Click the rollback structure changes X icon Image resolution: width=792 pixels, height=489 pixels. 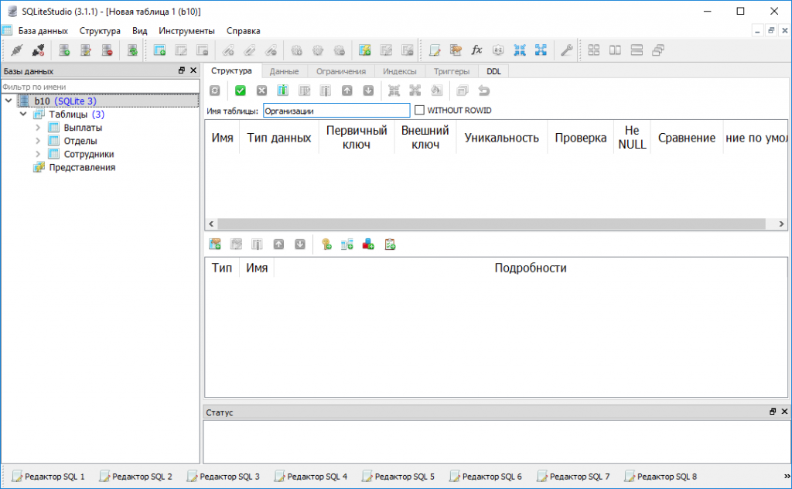[x=261, y=91]
